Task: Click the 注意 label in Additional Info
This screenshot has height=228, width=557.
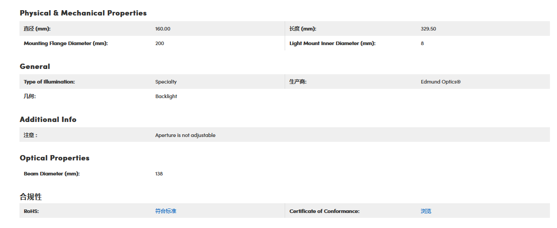Action: 31,135
